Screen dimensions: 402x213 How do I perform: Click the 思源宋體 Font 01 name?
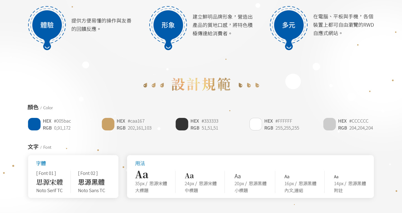click(50, 182)
